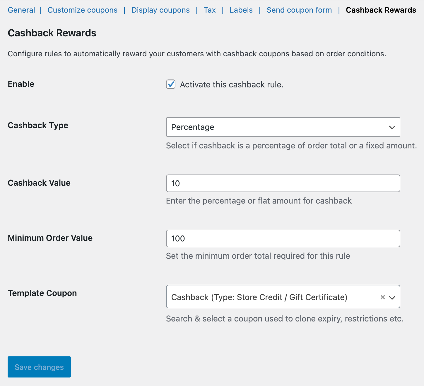Toggle the Activate this cashback rule checkbox
Screen dimensions: 424x386
(x=171, y=84)
